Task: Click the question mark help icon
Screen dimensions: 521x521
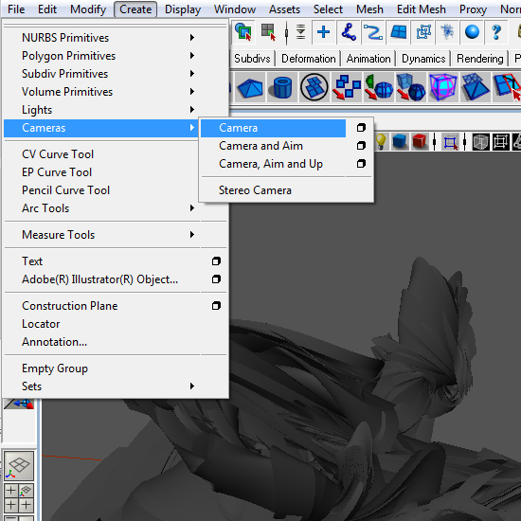Action: [x=496, y=32]
